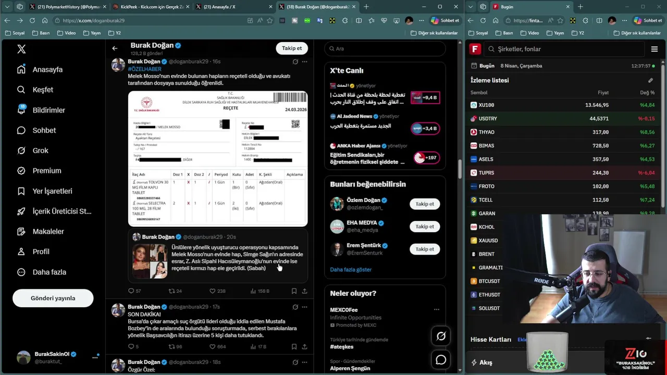
Task: Go back with profile back arrow
Action: pyautogui.click(x=115, y=48)
